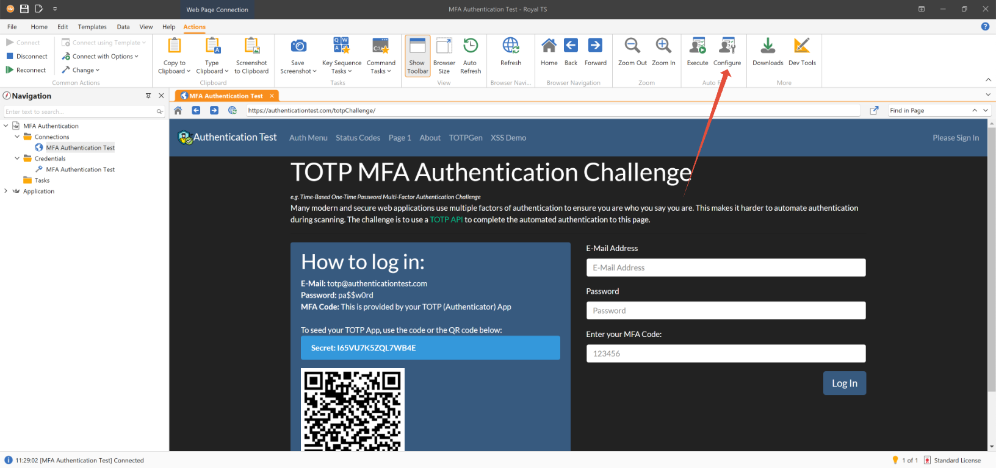Click the E-Mail Address field
The image size is (996, 468).
726,268
